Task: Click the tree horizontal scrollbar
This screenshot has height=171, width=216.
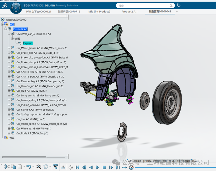Action: pos(24,157)
